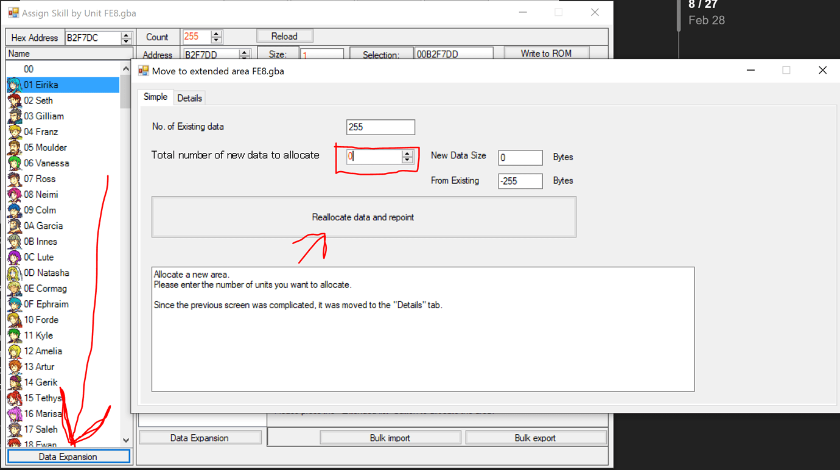Click the 03 Gilliam portrait icon
This screenshot has height=470, width=840.
[18, 116]
